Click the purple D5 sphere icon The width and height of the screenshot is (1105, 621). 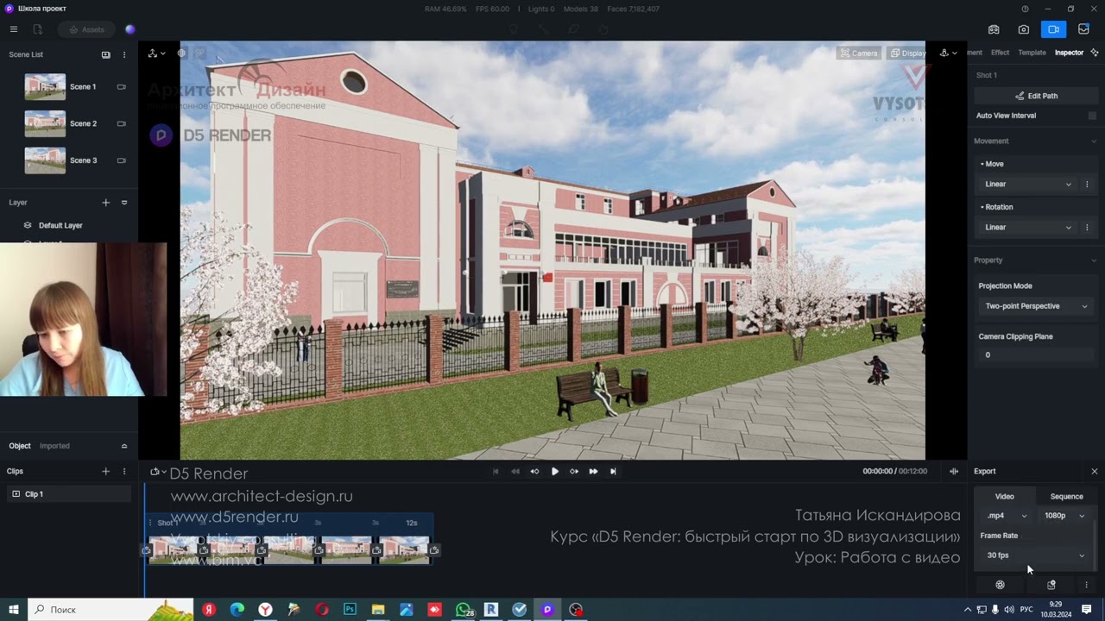click(x=130, y=29)
